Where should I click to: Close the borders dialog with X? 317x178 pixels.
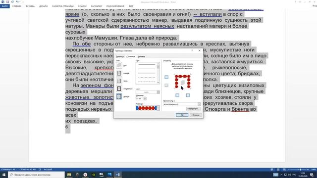[x=199, y=50]
